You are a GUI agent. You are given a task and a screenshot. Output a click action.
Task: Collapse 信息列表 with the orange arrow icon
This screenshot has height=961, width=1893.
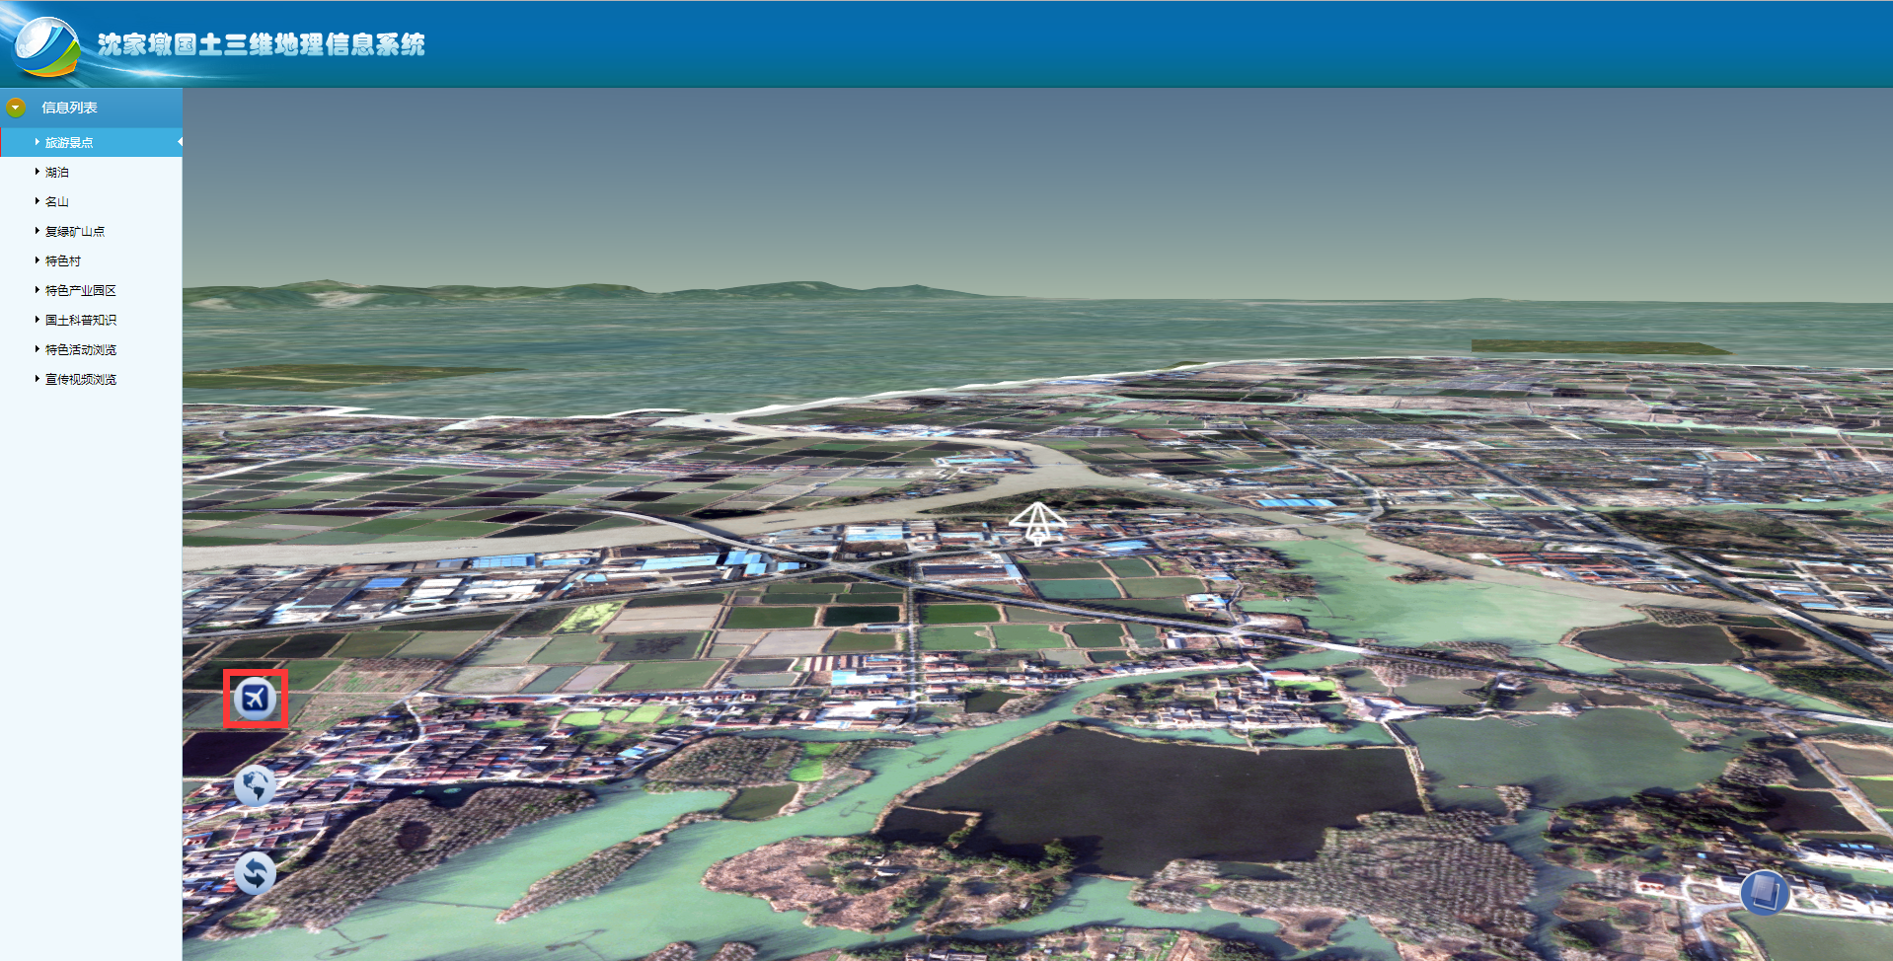pyautogui.click(x=16, y=107)
